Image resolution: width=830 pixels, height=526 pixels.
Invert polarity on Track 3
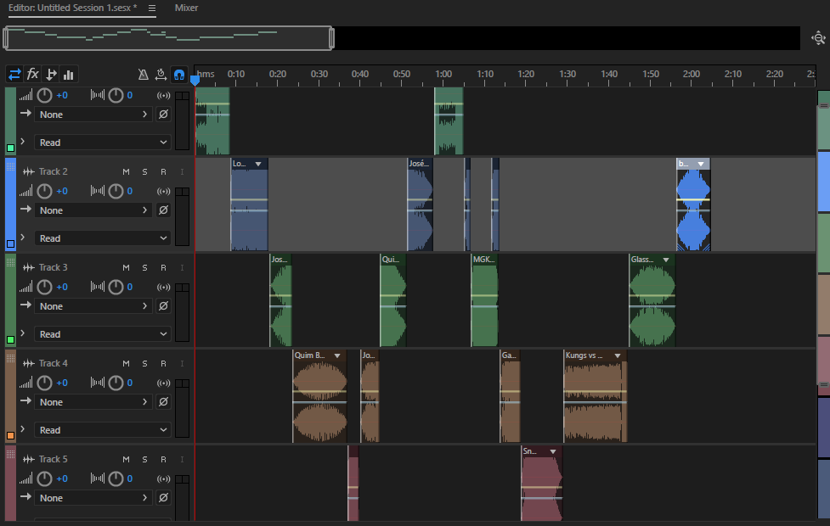coord(163,306)
